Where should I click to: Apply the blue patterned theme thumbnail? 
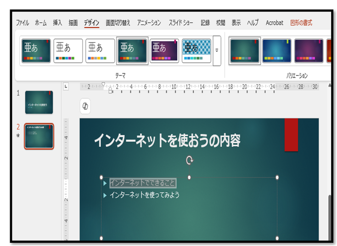click(197, 51)
